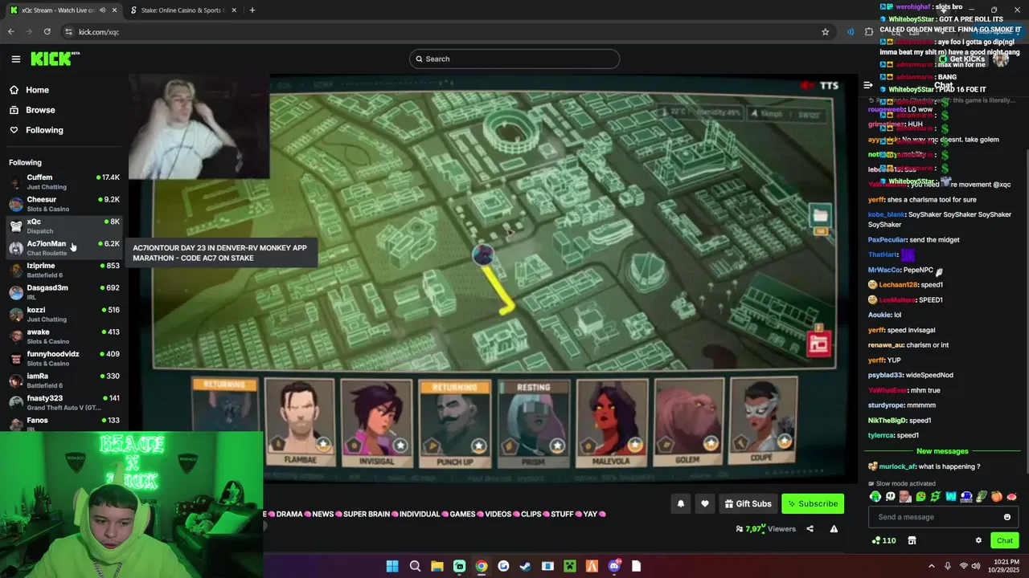Open lziprime's Battlefield 6 channel

pyautogui.click(x=64, y=270)
